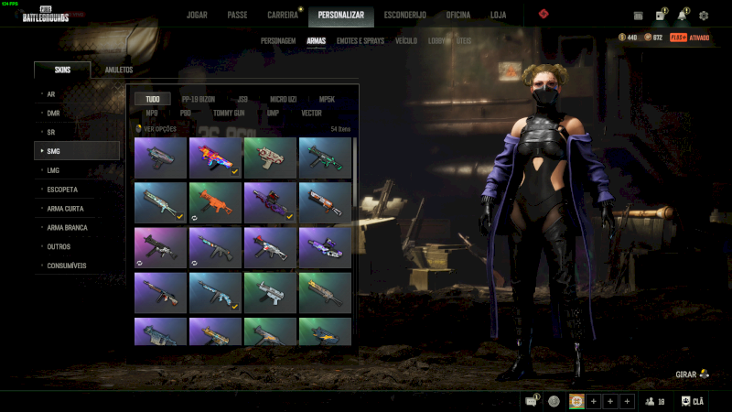Go to the EMOTES E SPRAYS sub-tab
Screen dimensions: 732x412
361,40
